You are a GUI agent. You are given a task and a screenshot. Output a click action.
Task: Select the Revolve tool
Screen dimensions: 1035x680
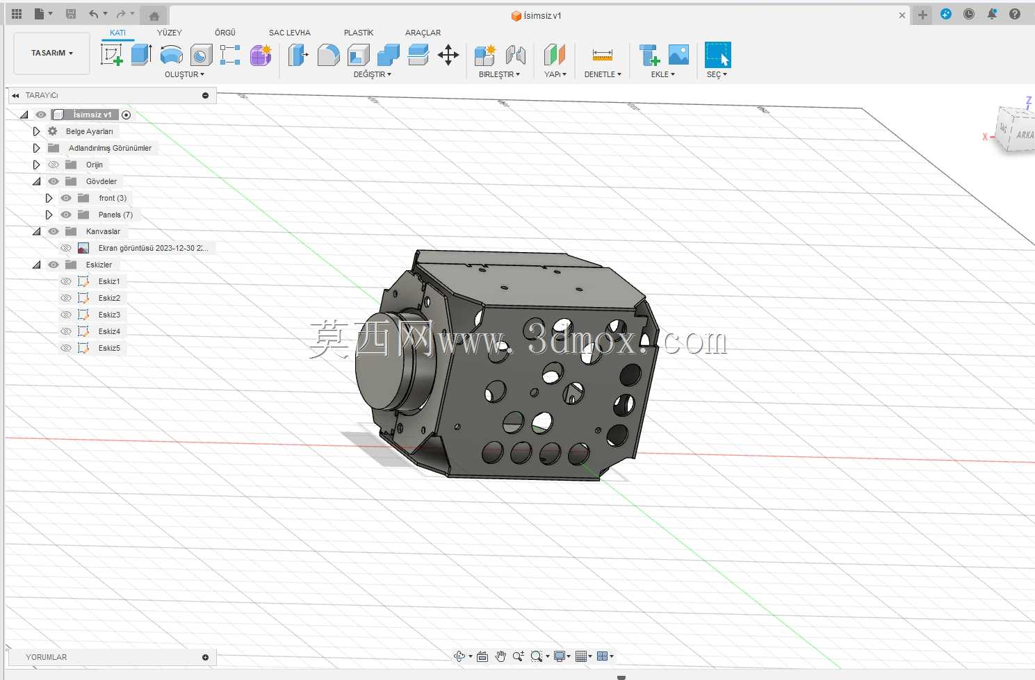point(172,55)
